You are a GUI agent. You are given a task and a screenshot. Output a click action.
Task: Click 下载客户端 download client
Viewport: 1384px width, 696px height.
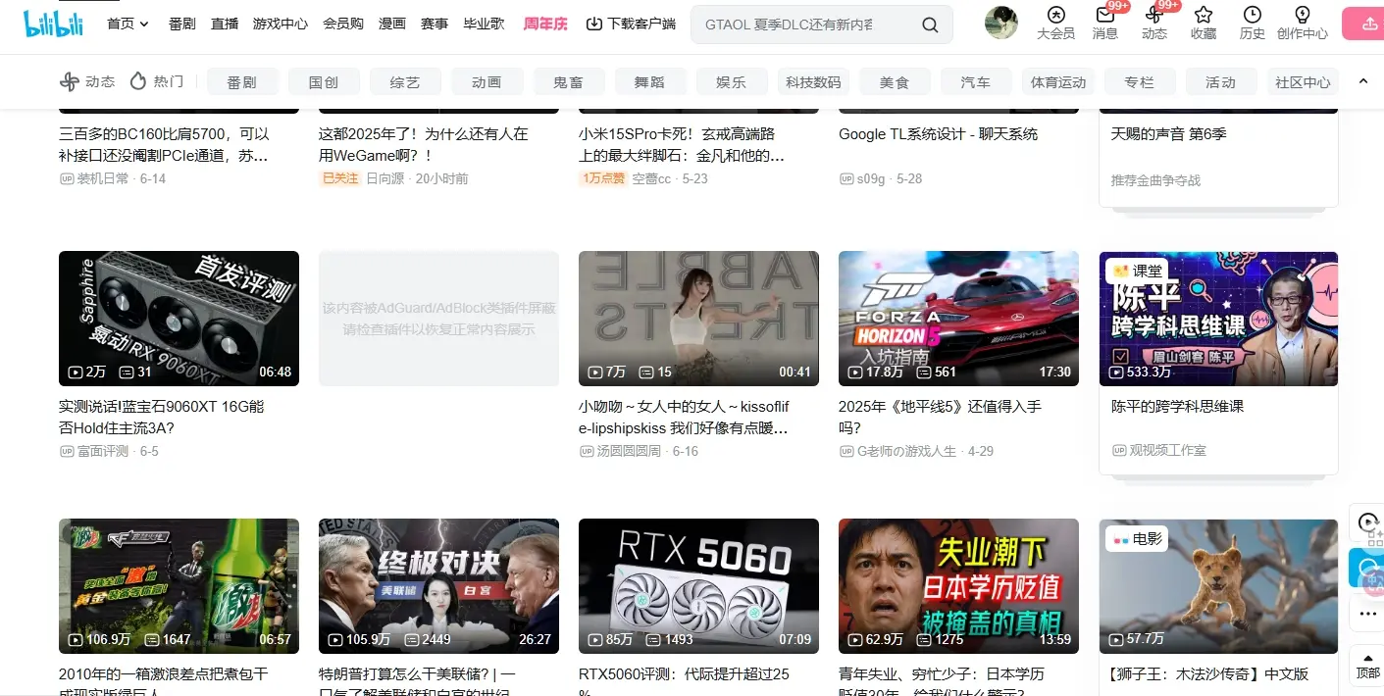click(x=631, y=24)
